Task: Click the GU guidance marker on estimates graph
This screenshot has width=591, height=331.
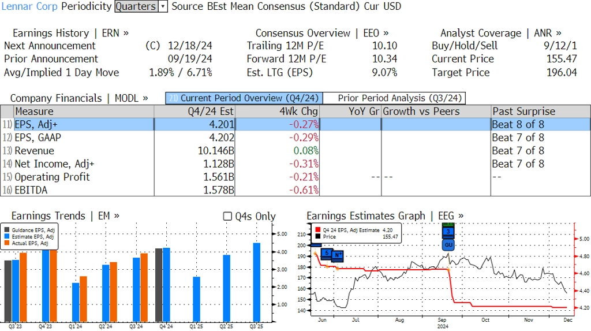Action: point(448,244)
